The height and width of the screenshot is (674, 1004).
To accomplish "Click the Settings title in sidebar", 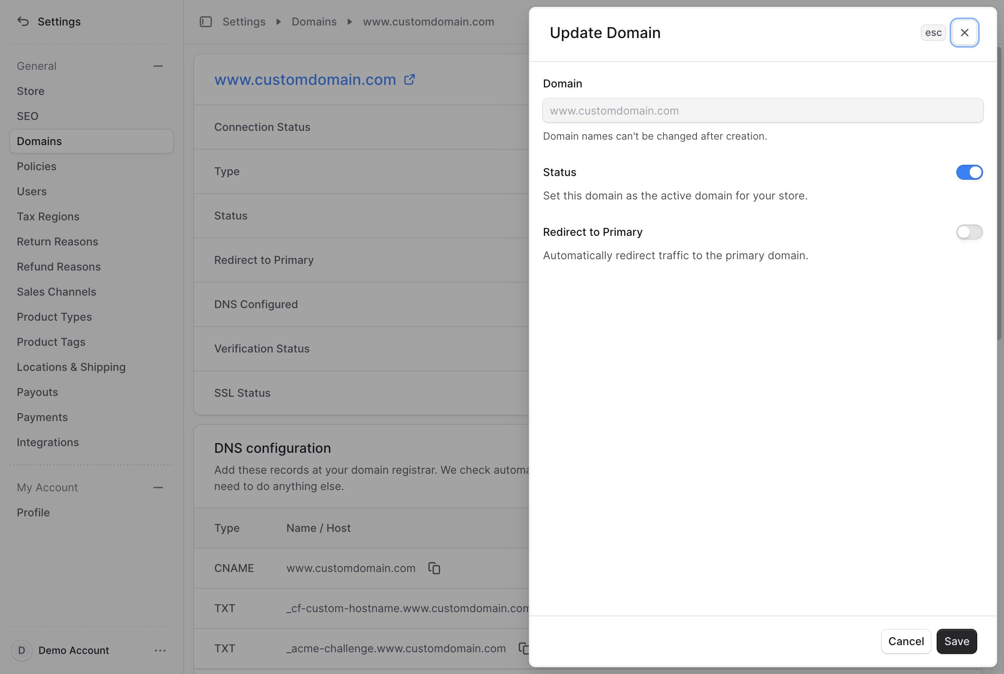I will (x=59, y=21).
